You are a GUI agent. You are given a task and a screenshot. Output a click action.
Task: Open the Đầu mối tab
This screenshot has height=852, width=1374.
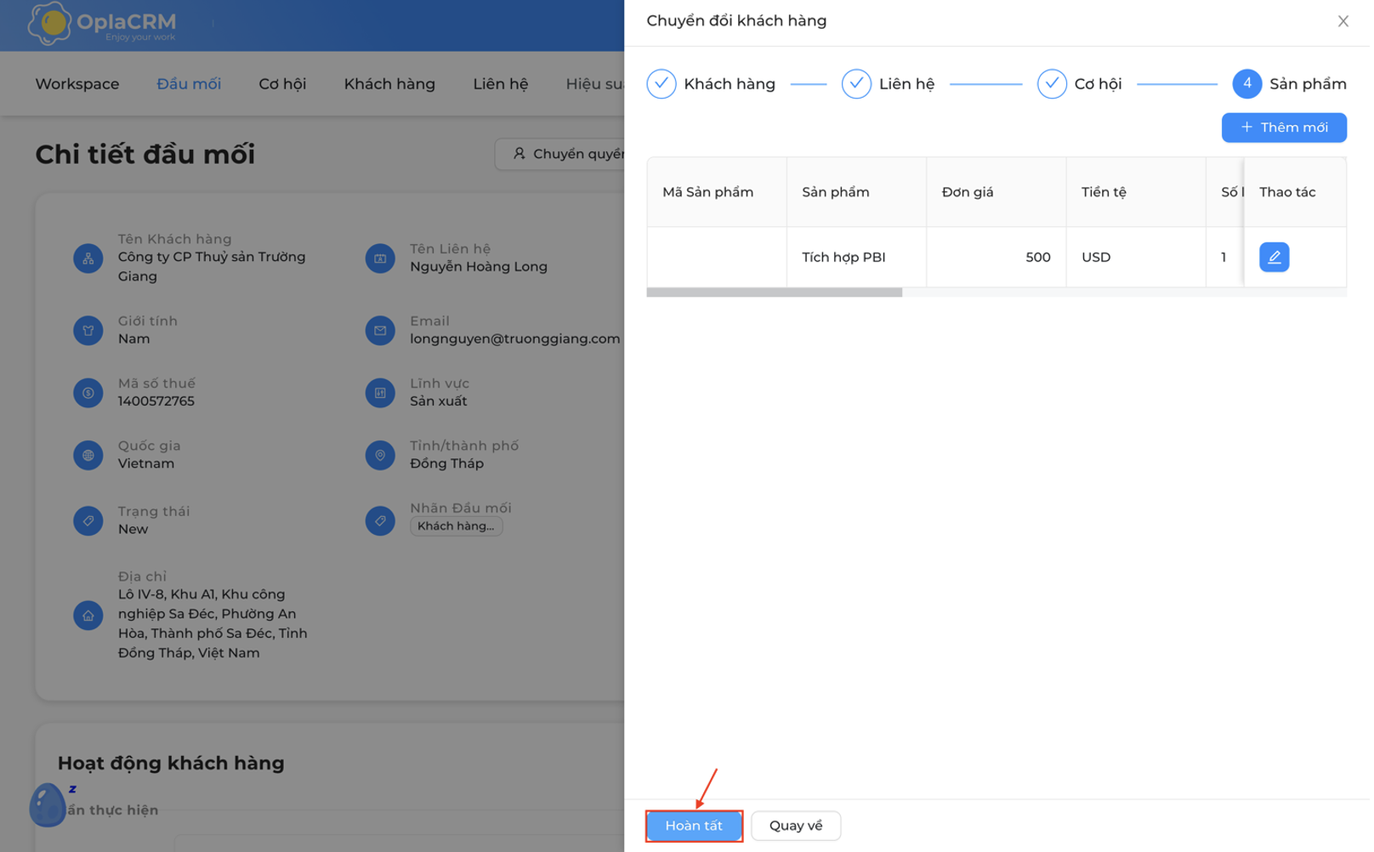pos(189,84)
